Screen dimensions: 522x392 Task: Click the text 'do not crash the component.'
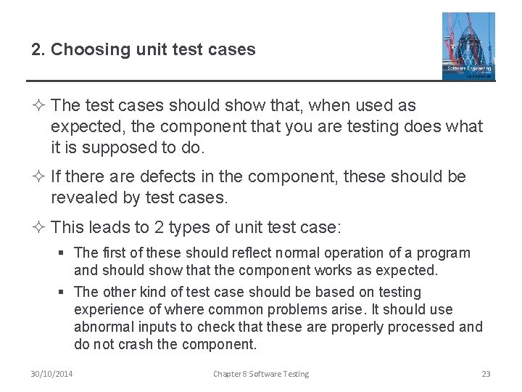(x=165, y=344)
